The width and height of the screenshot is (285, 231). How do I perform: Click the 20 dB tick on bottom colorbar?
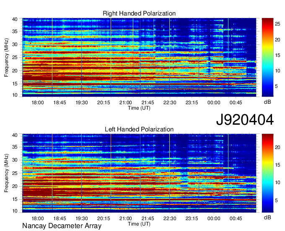[x=277, y=147]
